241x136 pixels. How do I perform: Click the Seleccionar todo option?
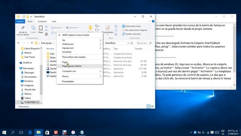pyautogui.click(x=131, y=26)
